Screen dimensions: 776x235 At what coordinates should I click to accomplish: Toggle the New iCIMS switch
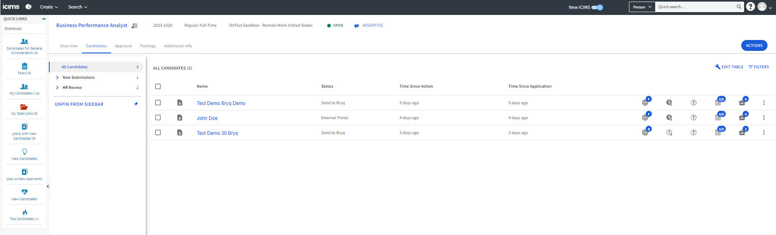tap(597, 7)
